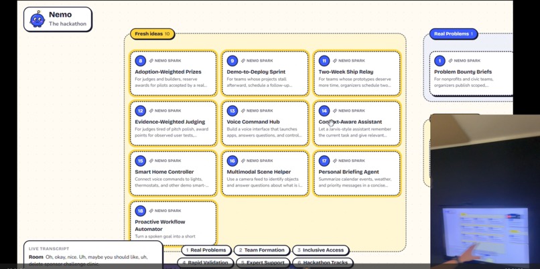Switch to the 5 Expert Support pill
The image size is (540, 269).
tap(263, 263)
